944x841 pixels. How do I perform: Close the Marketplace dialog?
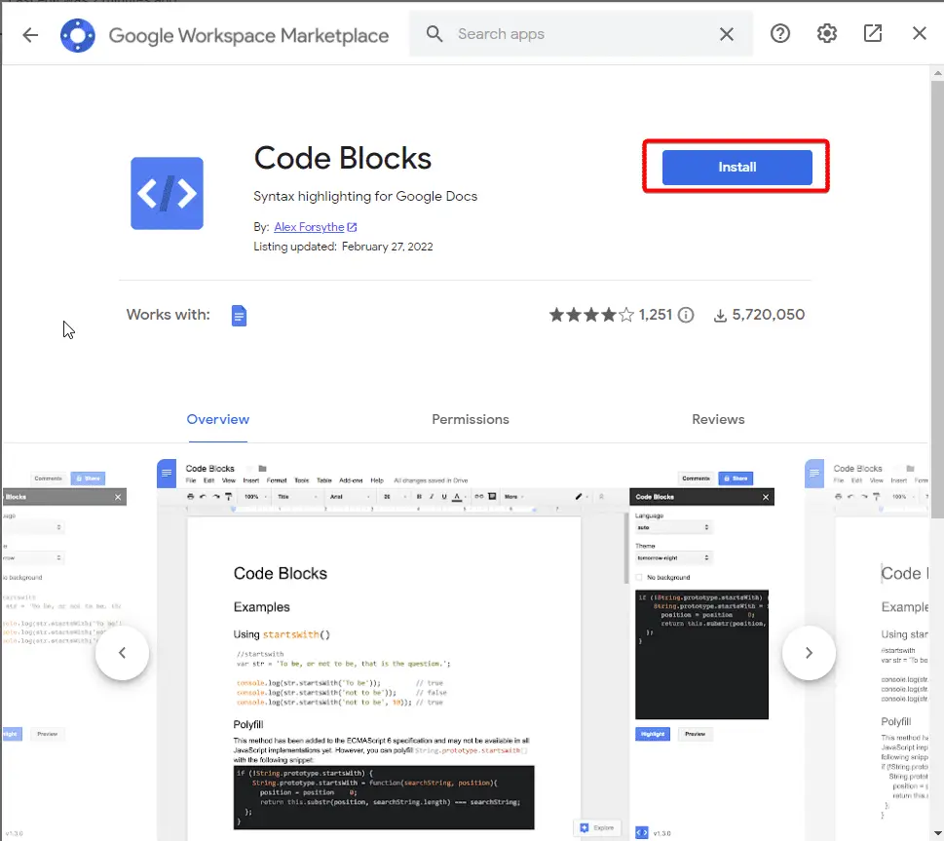(x=920, y=33)
